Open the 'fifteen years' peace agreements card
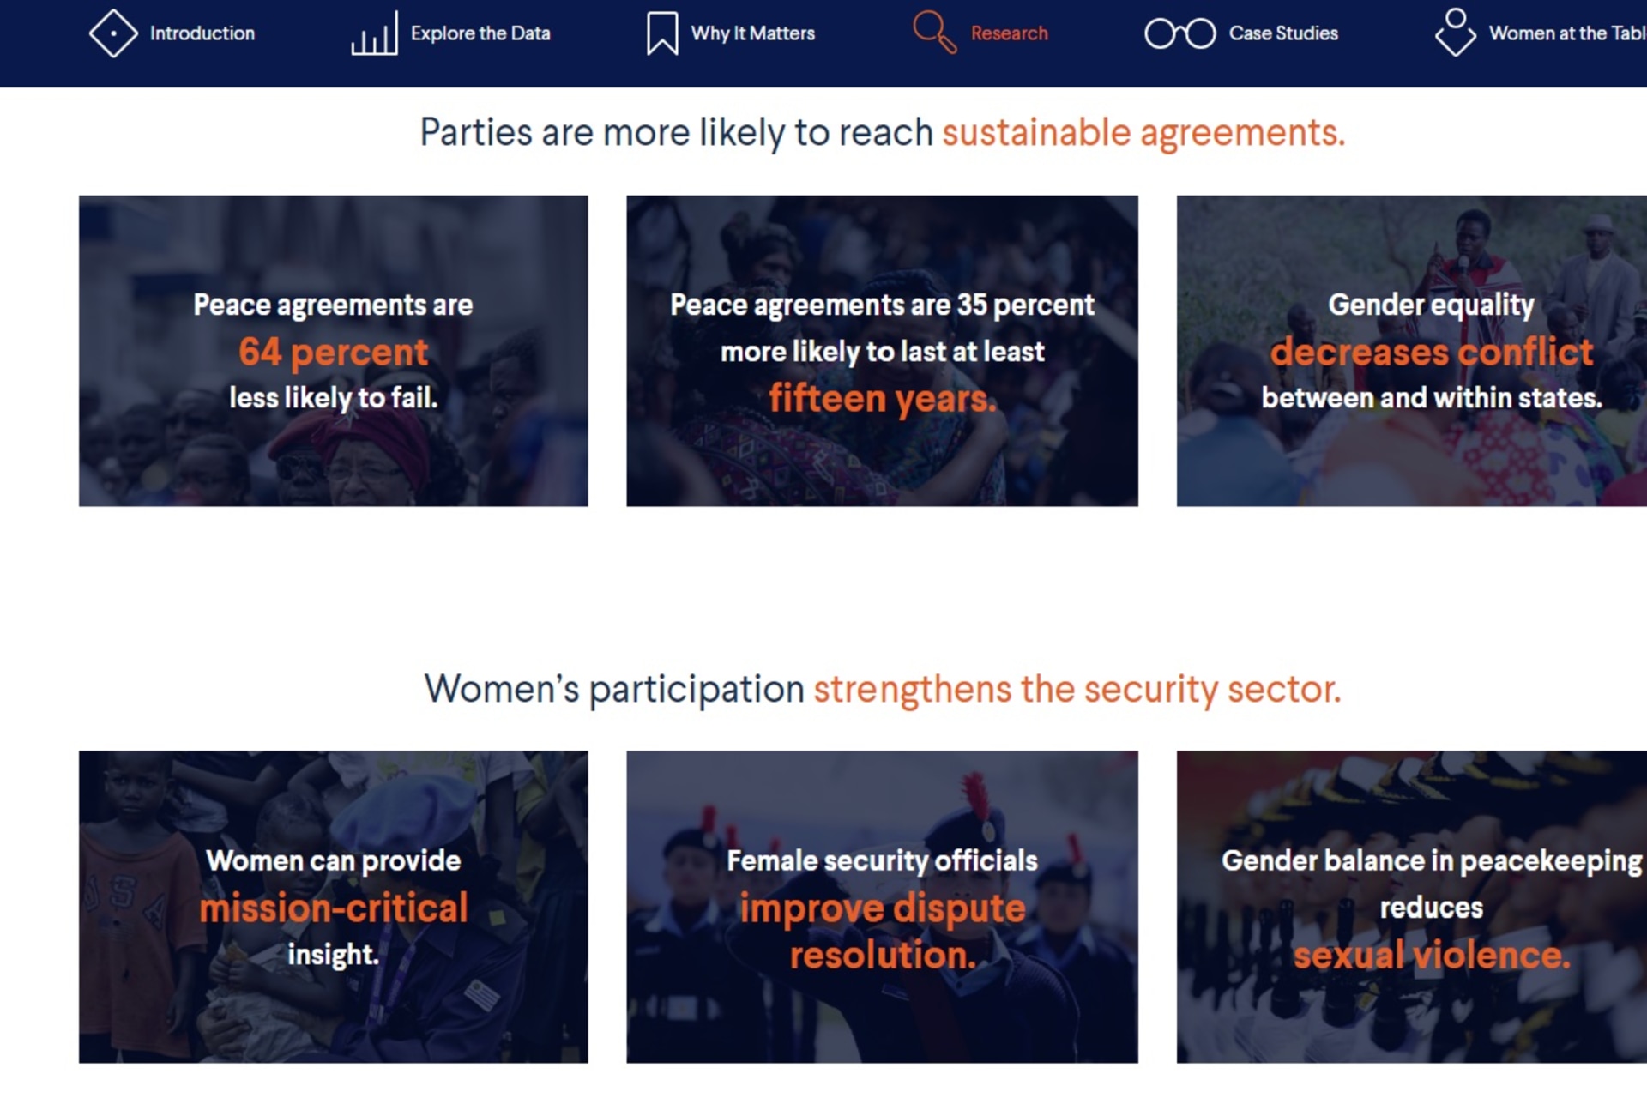Image resolution: width=1647 pixels, height=1098 pixels. click(882, 351)
